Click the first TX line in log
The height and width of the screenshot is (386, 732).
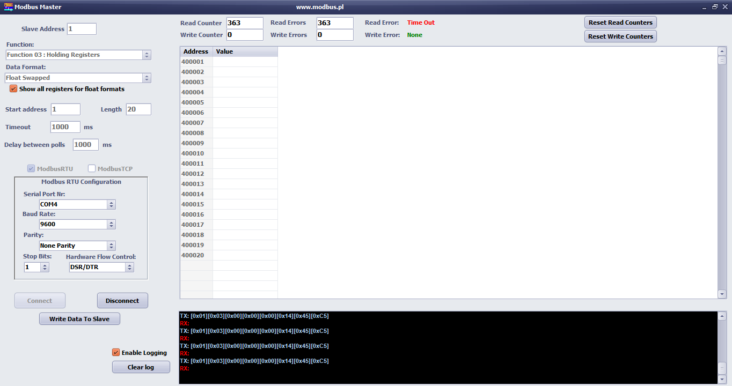click(x=254, y=316)
